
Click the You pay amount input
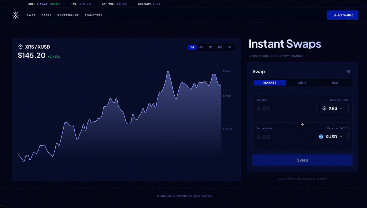click(x=263, y=108)
